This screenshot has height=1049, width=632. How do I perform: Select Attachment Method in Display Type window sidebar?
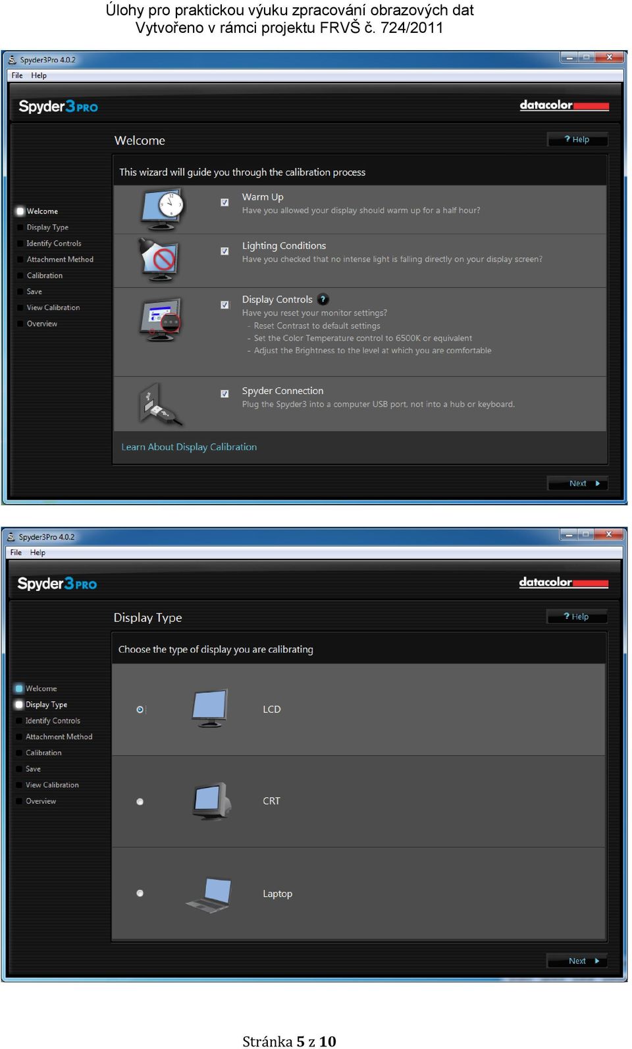pos(54,737)
